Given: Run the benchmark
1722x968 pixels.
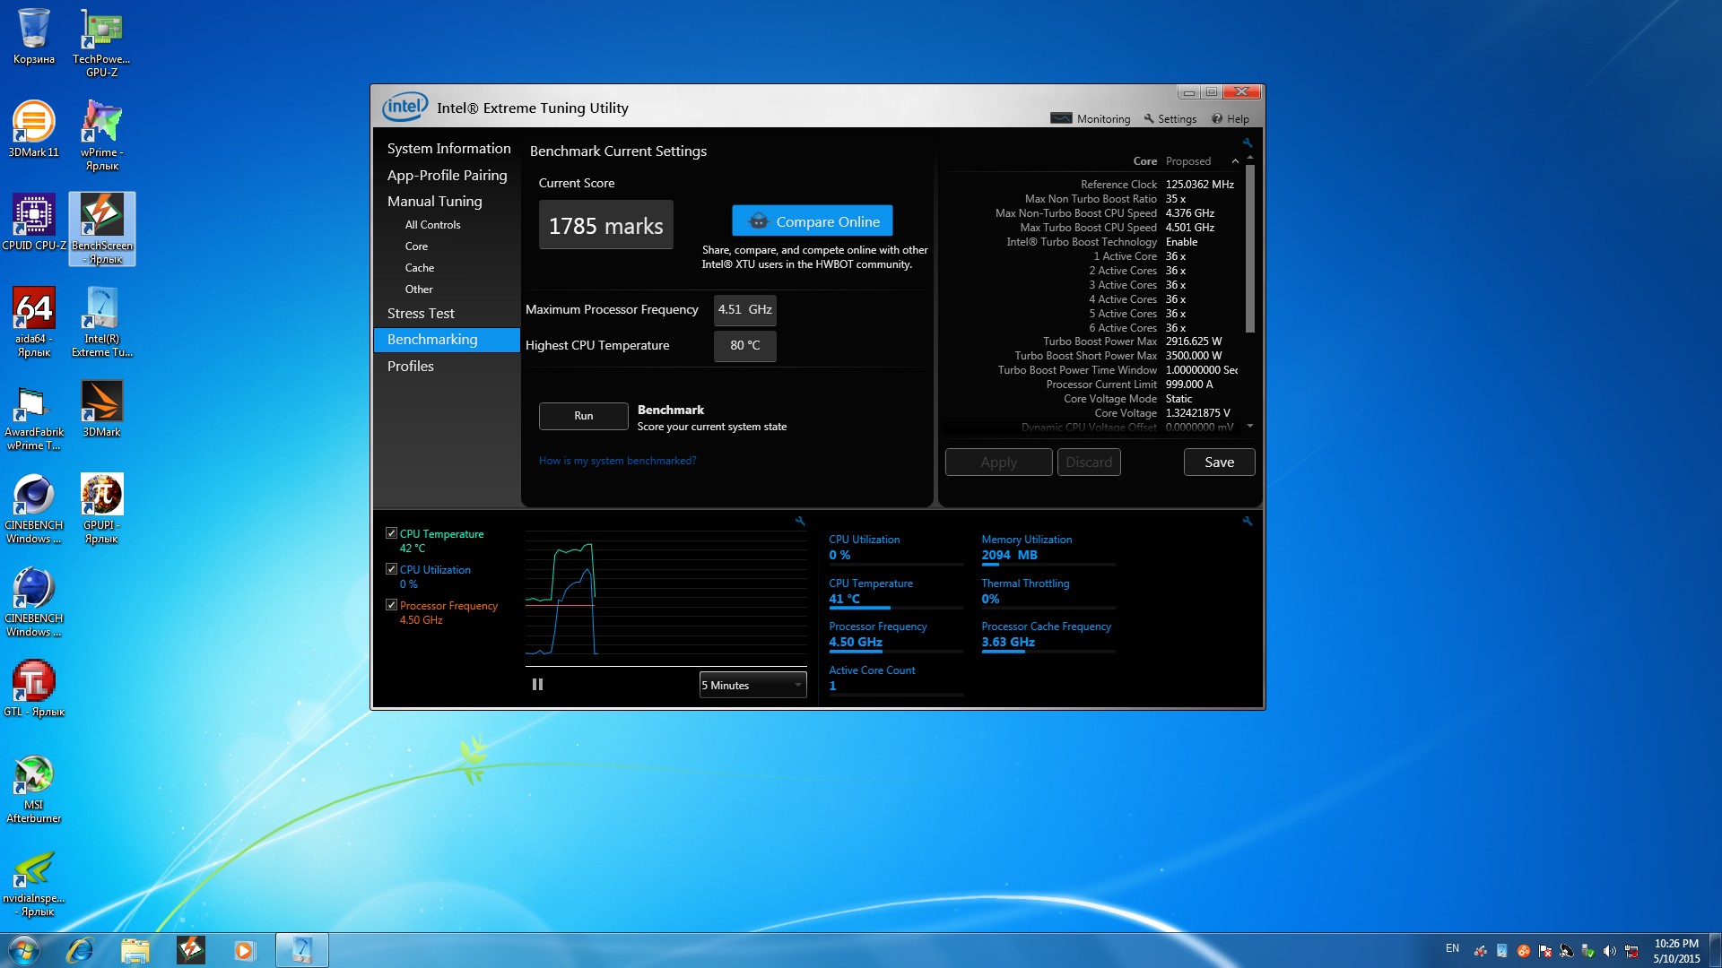Looking at the screenshot, I should [583, 416].
